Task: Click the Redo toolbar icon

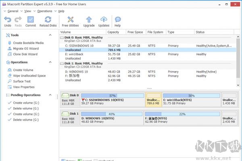Action: [18, 20]
